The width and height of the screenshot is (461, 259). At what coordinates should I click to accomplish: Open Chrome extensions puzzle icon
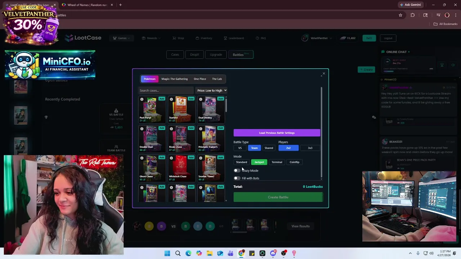(x=413, y=15)
